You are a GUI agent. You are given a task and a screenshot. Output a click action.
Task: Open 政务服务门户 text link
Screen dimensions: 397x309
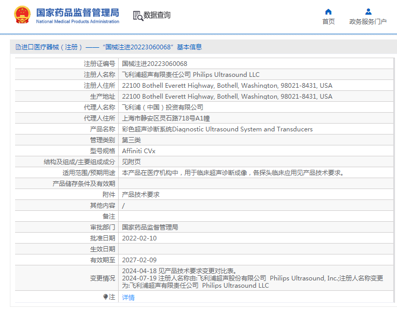(x=368, y=22)
